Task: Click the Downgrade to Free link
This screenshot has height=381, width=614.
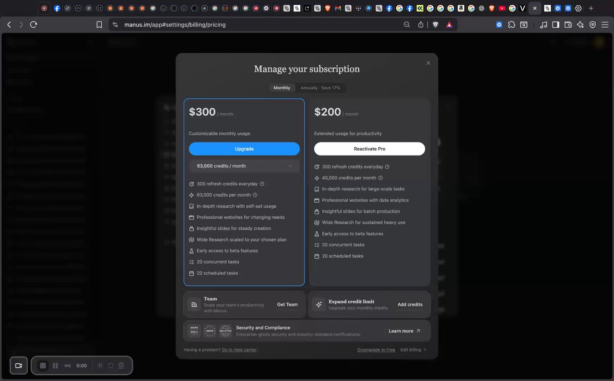Action: click(x=376, y=350)
